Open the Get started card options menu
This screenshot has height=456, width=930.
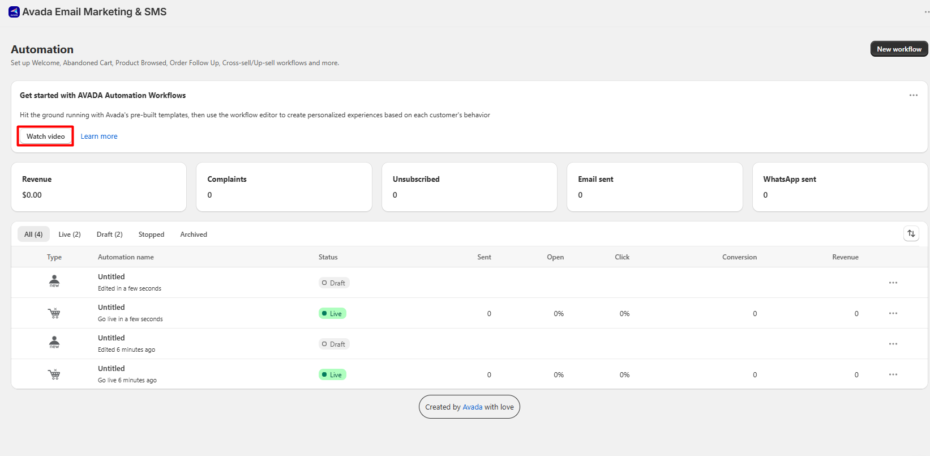click(914, 95)
